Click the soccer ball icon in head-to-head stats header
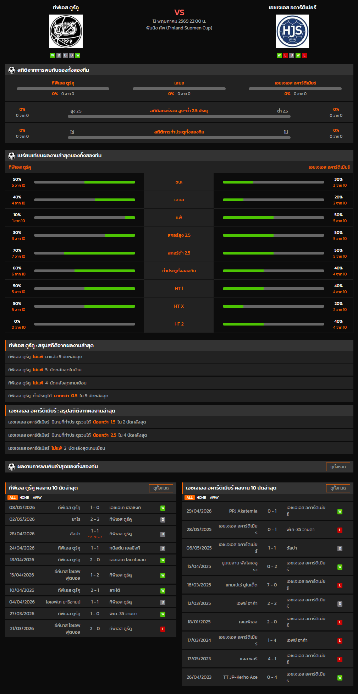358x694 pixels. click(12, 70)
